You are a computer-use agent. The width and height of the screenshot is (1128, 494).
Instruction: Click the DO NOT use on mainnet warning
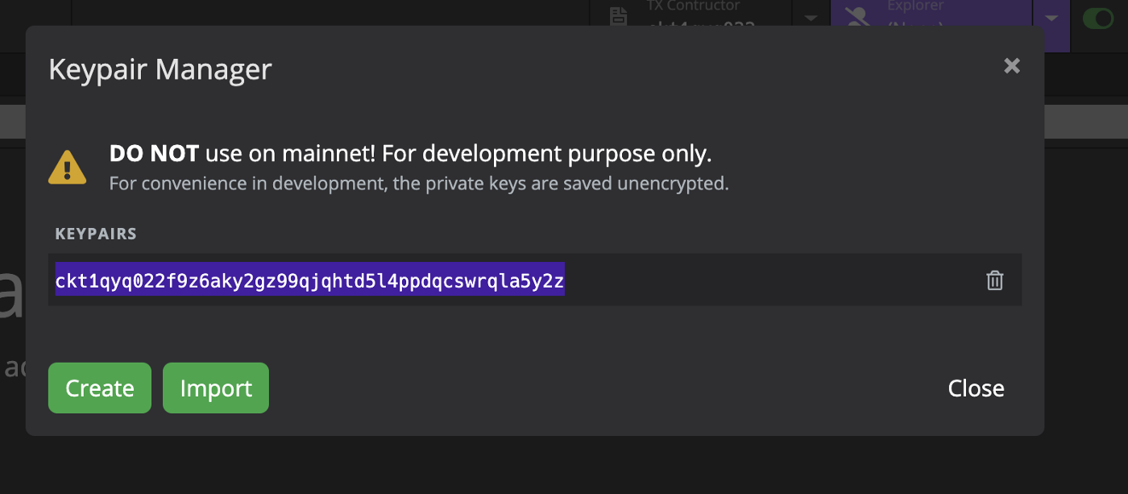tap(411, 153)
